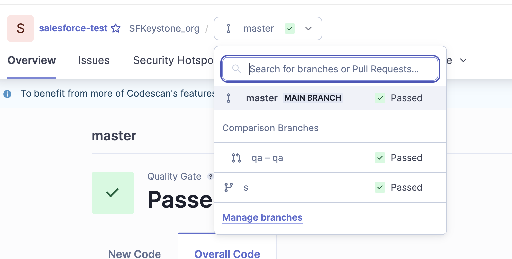
Task: Focus the Search for branches or Pull Requests field
Action: point(335,69)
